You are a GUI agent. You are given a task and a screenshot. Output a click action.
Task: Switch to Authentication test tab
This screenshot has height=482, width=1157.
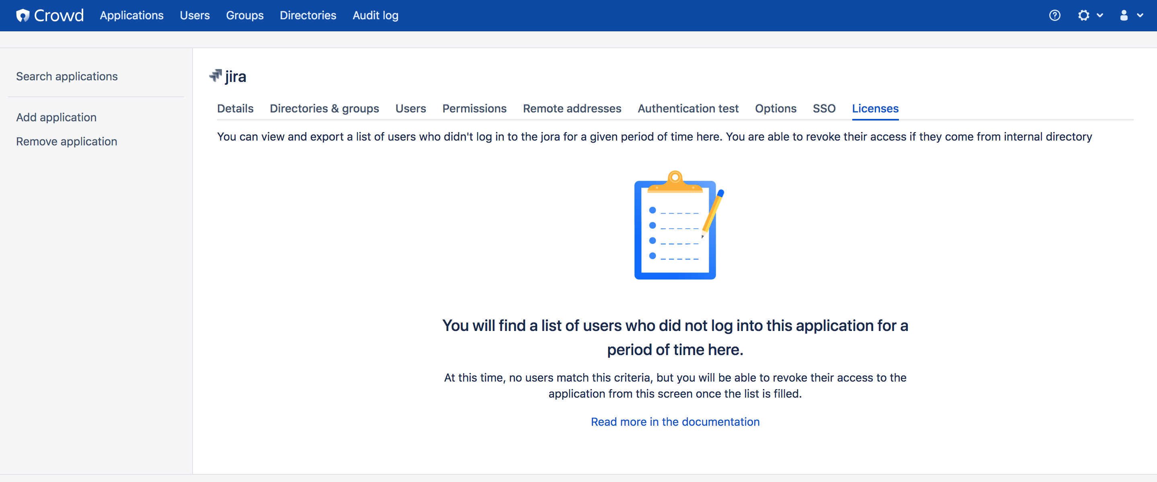(x=688, y=108)
